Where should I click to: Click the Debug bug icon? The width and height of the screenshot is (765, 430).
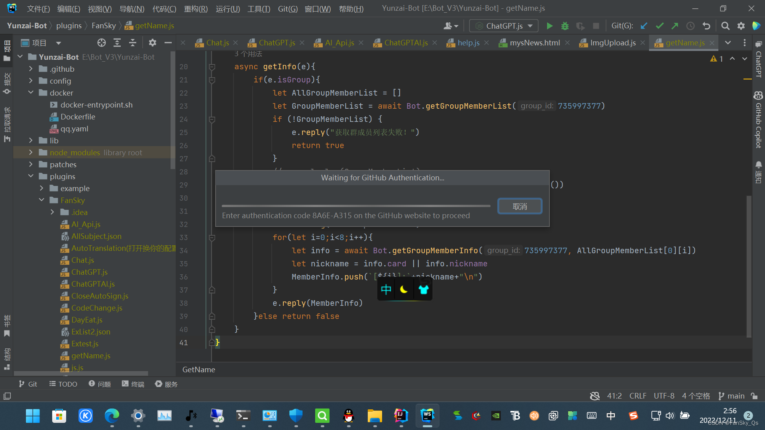(x=565, y=26)
